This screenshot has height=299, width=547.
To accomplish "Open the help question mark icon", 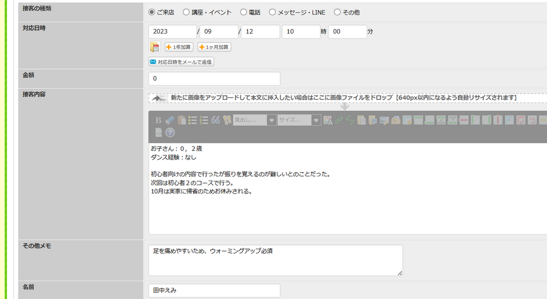I will 170,132.
